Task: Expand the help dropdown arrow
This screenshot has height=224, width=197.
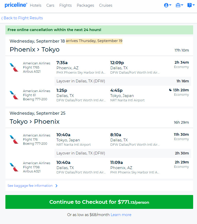Action: pyautogui.click(x=194, y=5)
